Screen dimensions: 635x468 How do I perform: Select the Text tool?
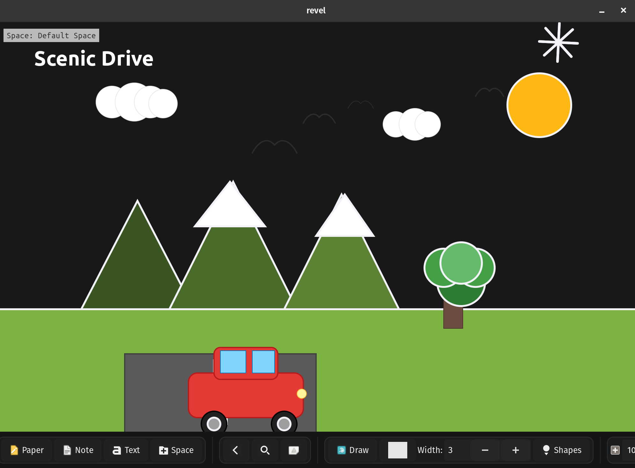click(126, 450)
